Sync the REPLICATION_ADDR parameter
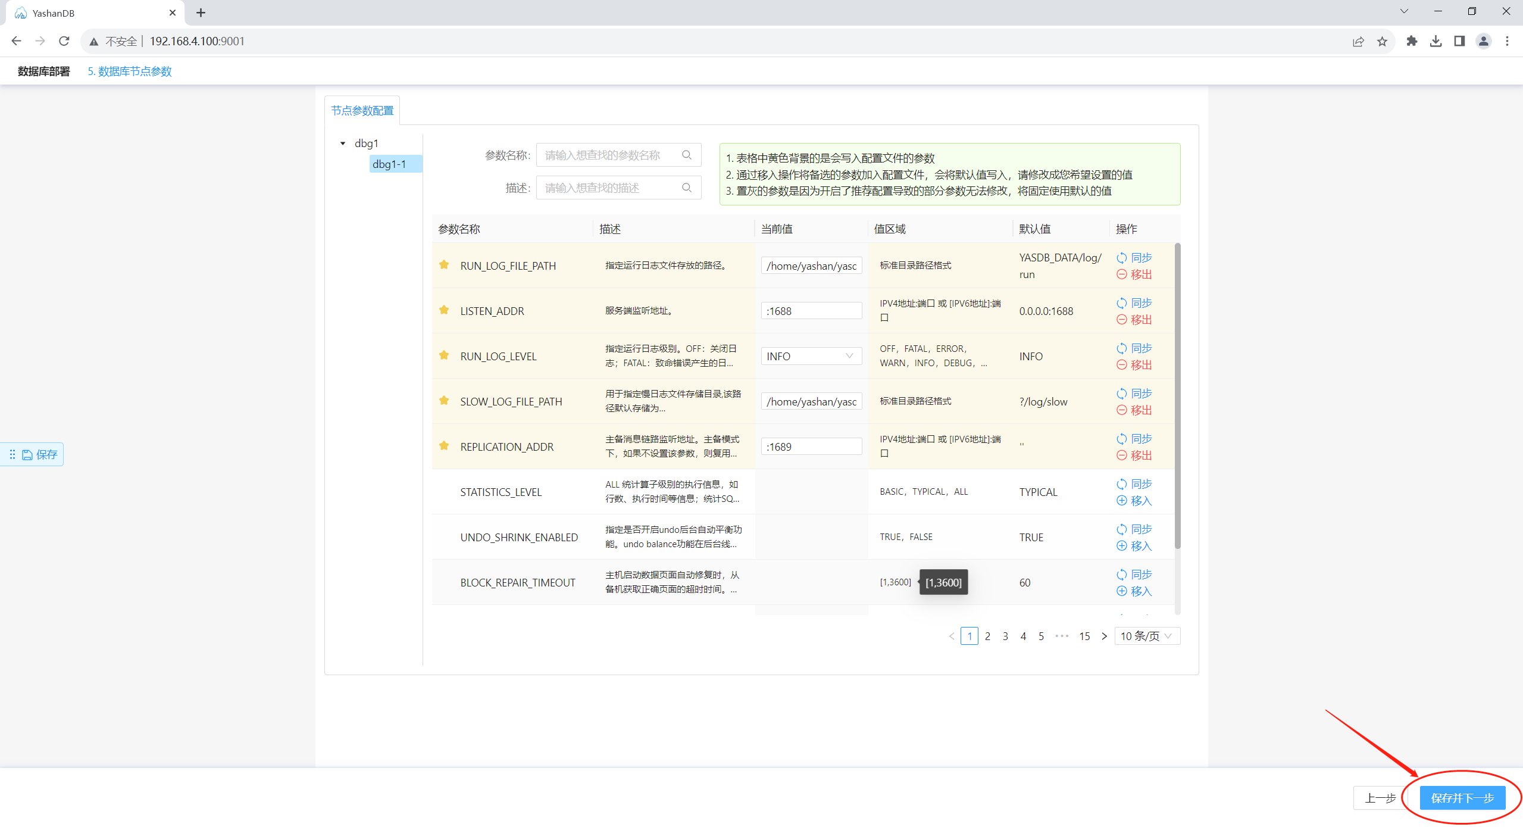Image resolution: width=1523 pixels, height=827 pixels. point(1134,439)
